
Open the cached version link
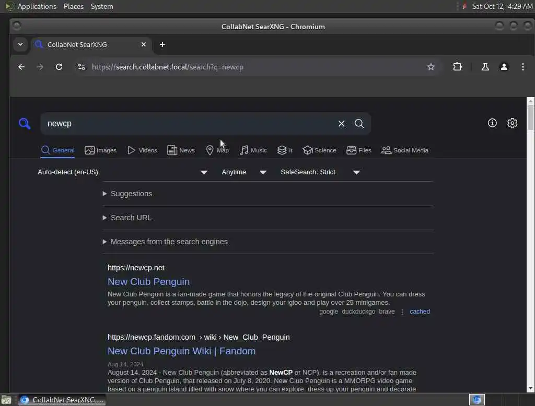(x=420, y=312)
